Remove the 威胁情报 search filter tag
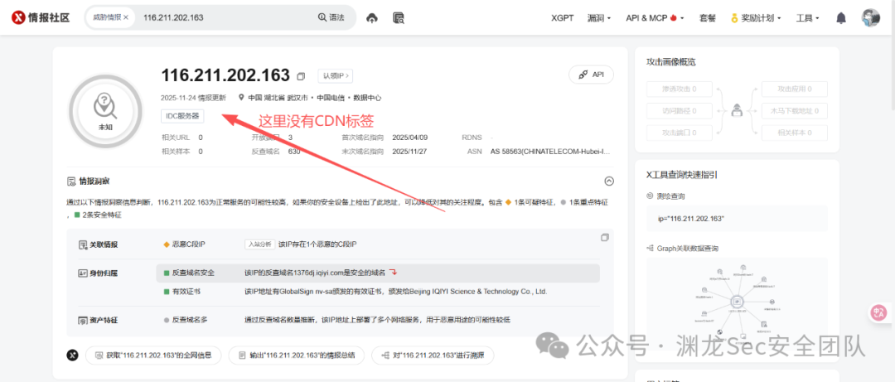The image size is (895, 382). (126, 17)
